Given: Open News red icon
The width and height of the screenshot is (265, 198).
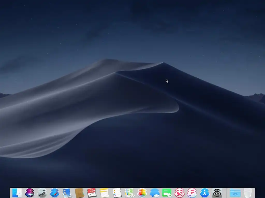Looking at the screenshot, I should pos(180,193).
